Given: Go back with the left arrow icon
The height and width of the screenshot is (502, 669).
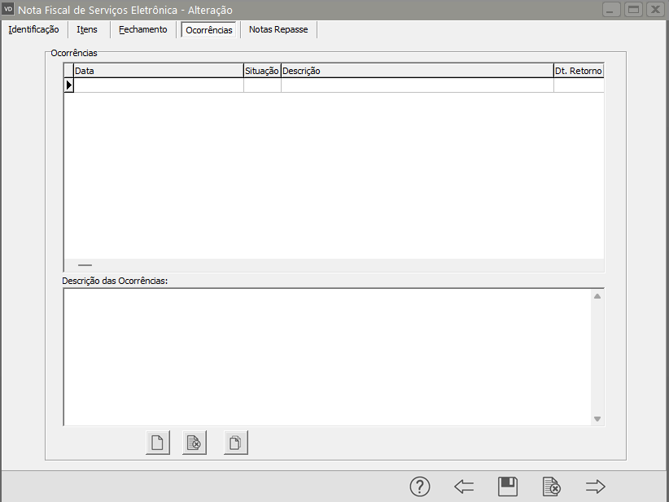Looking at the screenshot, I should coord(464,487).
